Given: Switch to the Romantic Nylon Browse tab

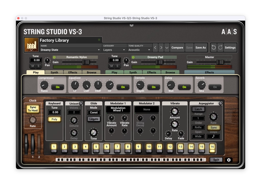Looking at the screenshot, I should click(x=92, y=72).
